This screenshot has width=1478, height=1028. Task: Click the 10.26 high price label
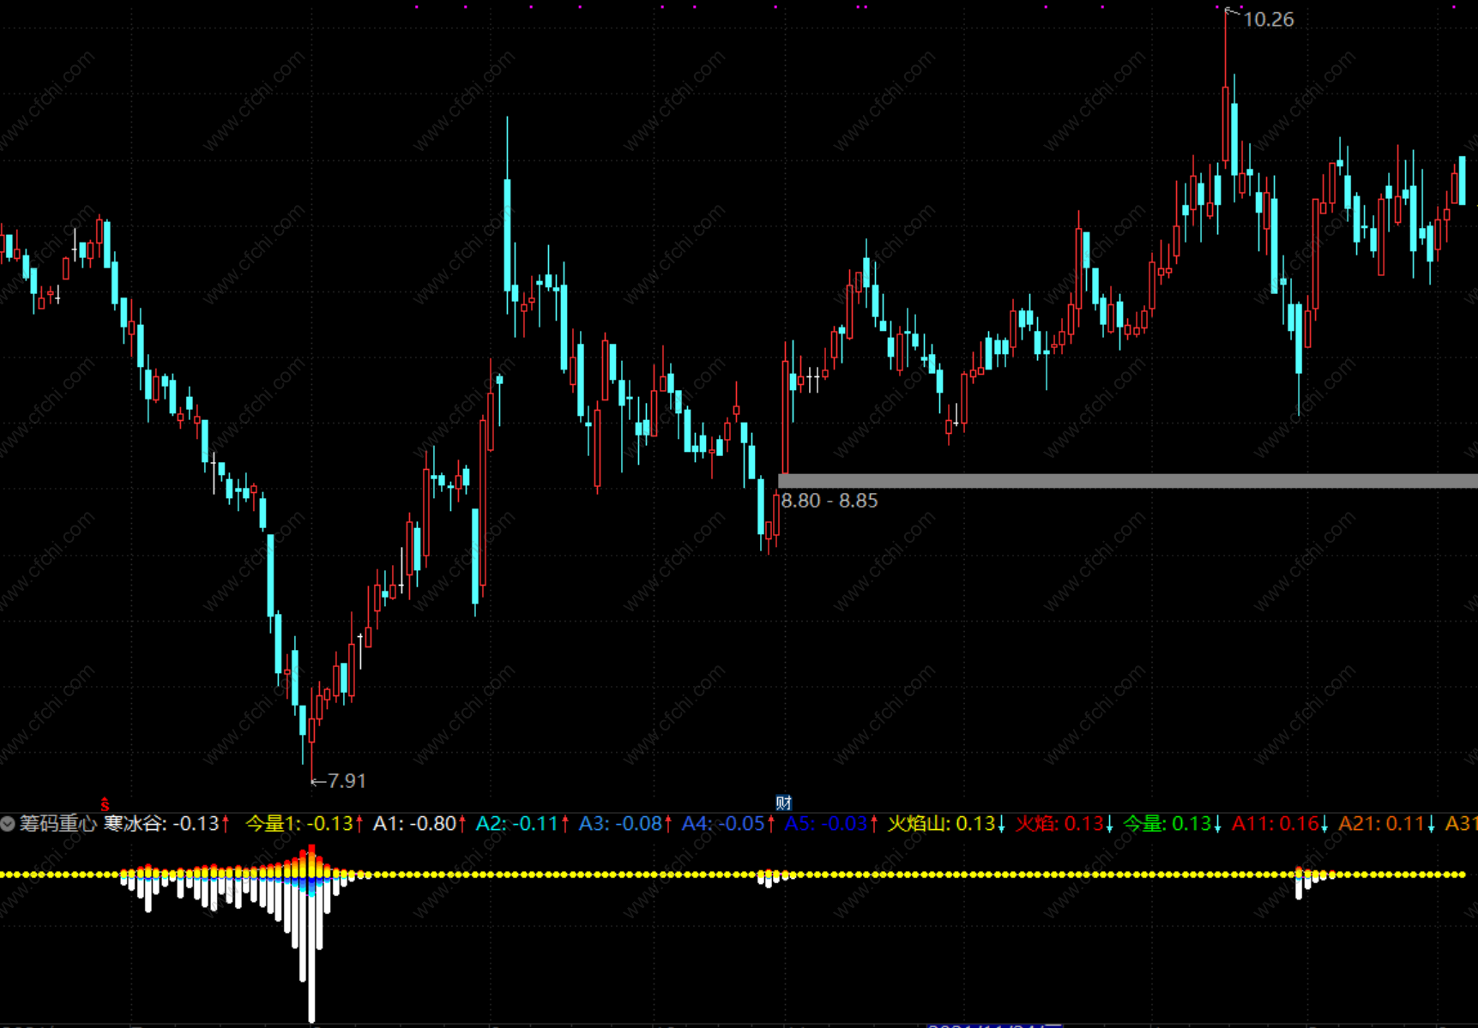click(x=1268, y=20)
